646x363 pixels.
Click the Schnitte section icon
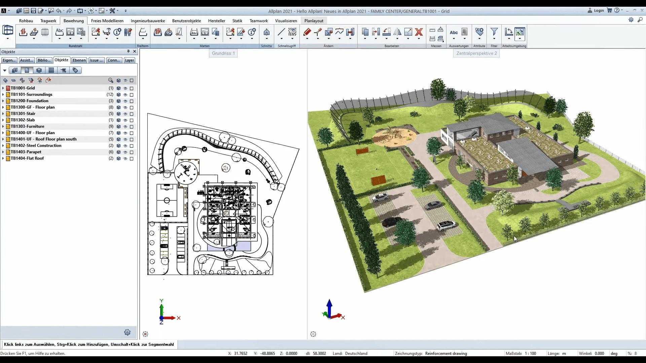pyautogui.click(x=266, y=32)
